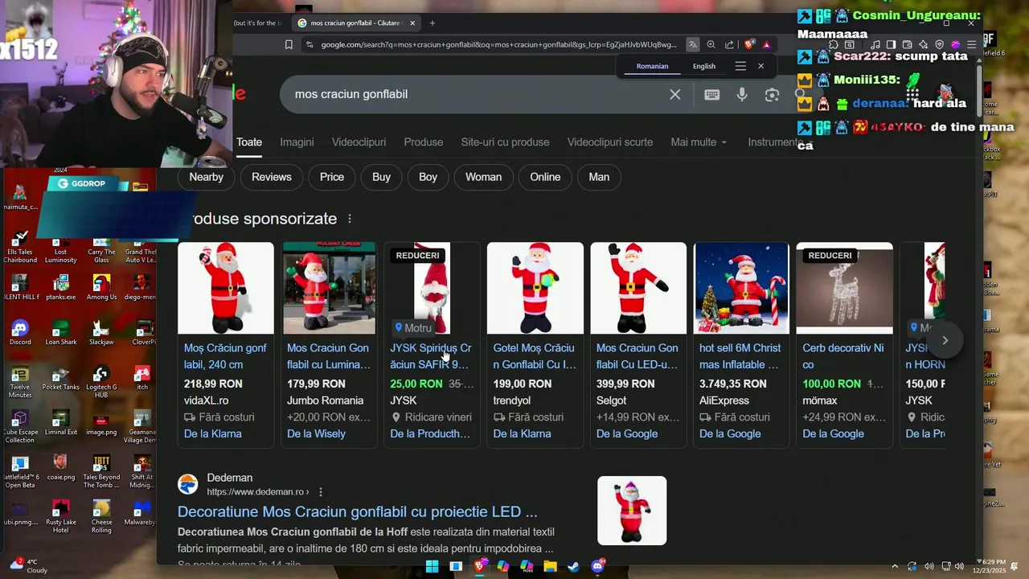Open the Pocket Tanks desktop shortcut

(x=61, y=379)
